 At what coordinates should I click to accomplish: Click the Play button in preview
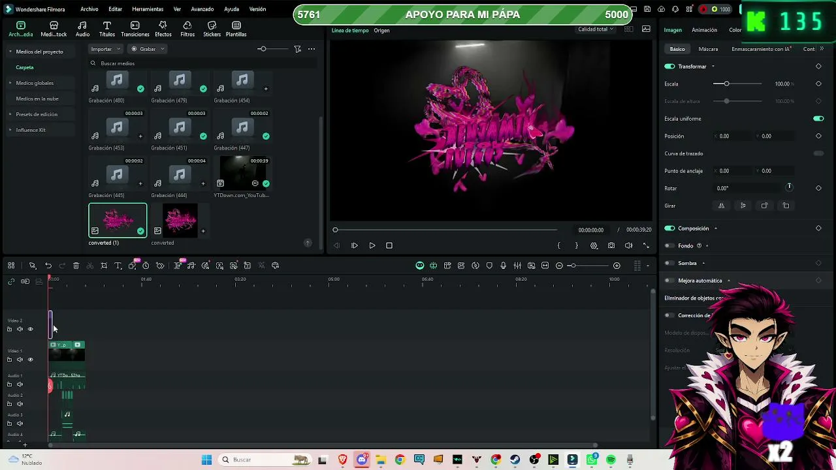372,245
